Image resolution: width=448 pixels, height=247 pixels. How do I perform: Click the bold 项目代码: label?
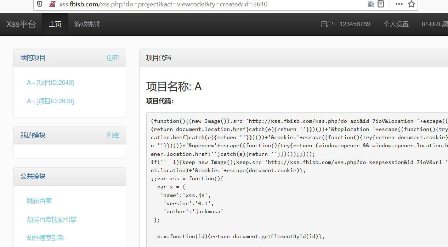click(160, 101)
